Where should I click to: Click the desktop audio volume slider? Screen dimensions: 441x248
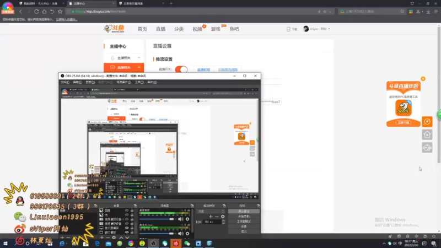point(157,219)
